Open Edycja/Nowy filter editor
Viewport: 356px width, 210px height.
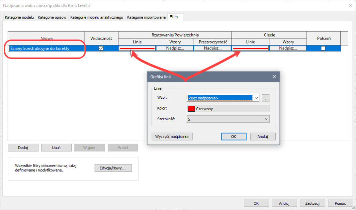click(x=113, y=168)
